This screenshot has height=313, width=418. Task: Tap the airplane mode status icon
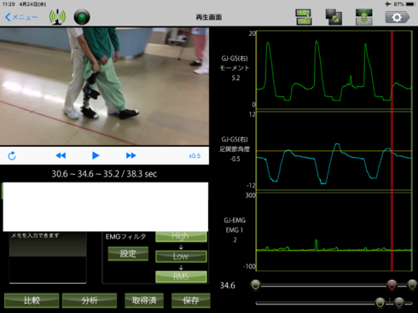pyautogui.click(x=388, y=4)
